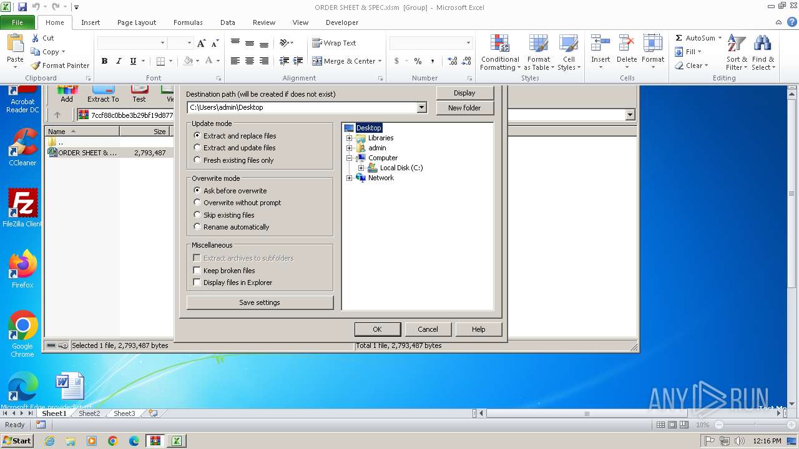Apply comma style format
Screen dimensions: 799x449
click(x=433, y=61)
